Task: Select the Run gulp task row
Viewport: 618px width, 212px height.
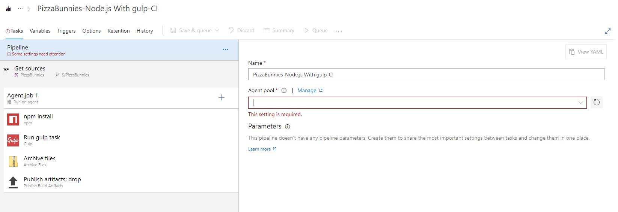Action: pyautogui.click(x=121, y=140)
